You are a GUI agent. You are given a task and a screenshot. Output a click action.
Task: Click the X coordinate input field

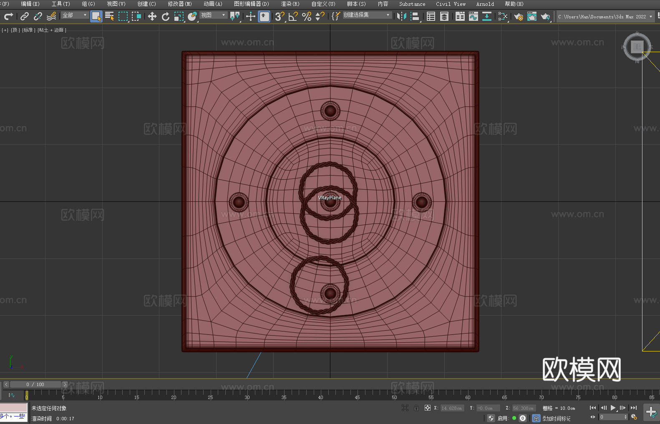(452, 408)
